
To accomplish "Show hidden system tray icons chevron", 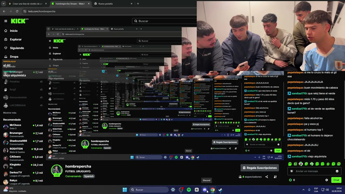I will point(303,190).
